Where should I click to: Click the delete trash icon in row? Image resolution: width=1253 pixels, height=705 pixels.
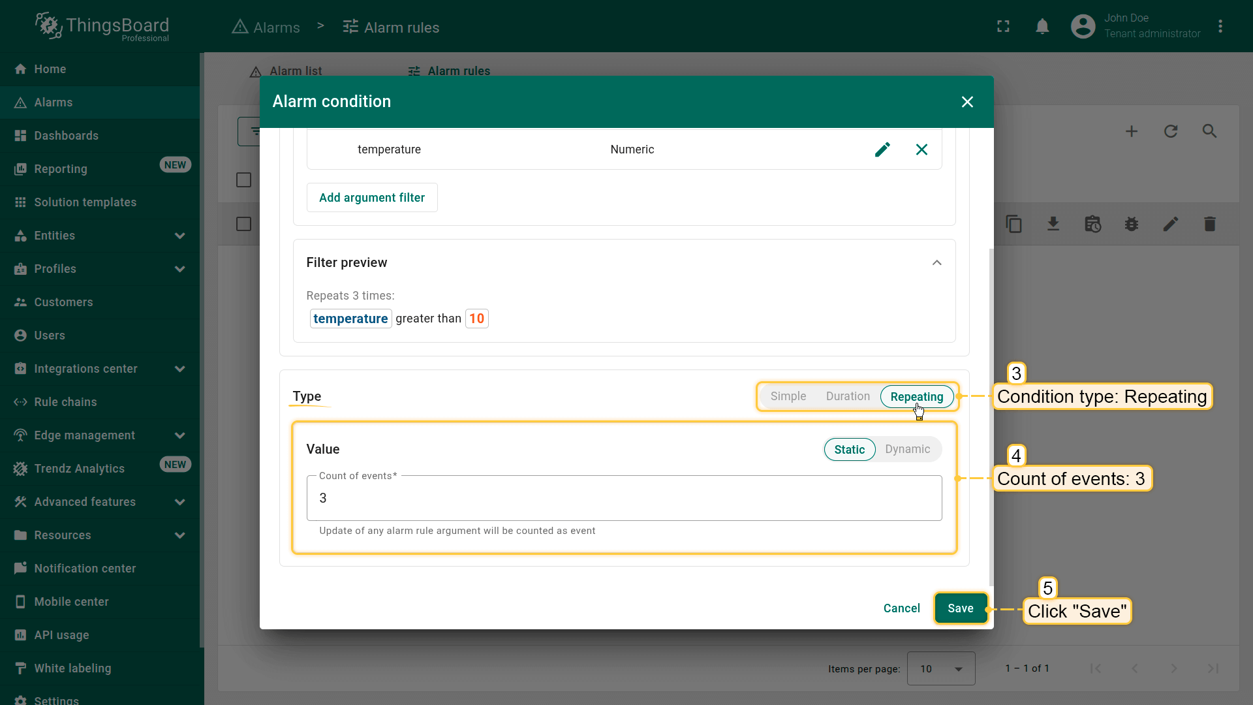1209,225
